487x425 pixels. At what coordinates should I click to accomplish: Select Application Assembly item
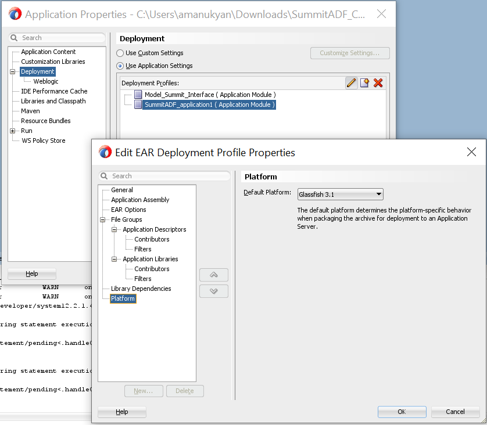click(x=140, y=200)
